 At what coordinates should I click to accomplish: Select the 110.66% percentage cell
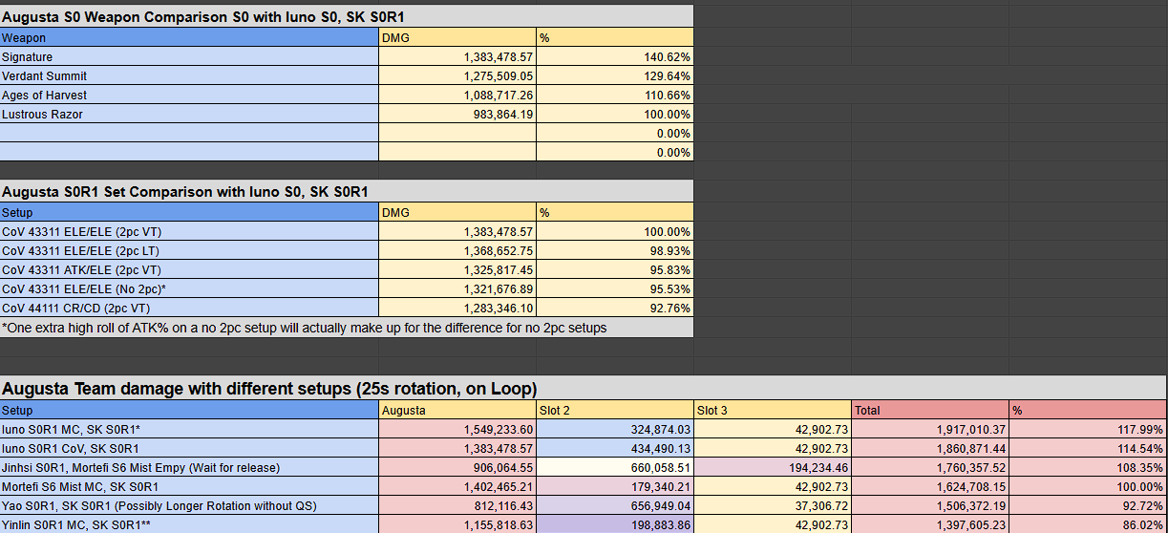coord(615,96)
